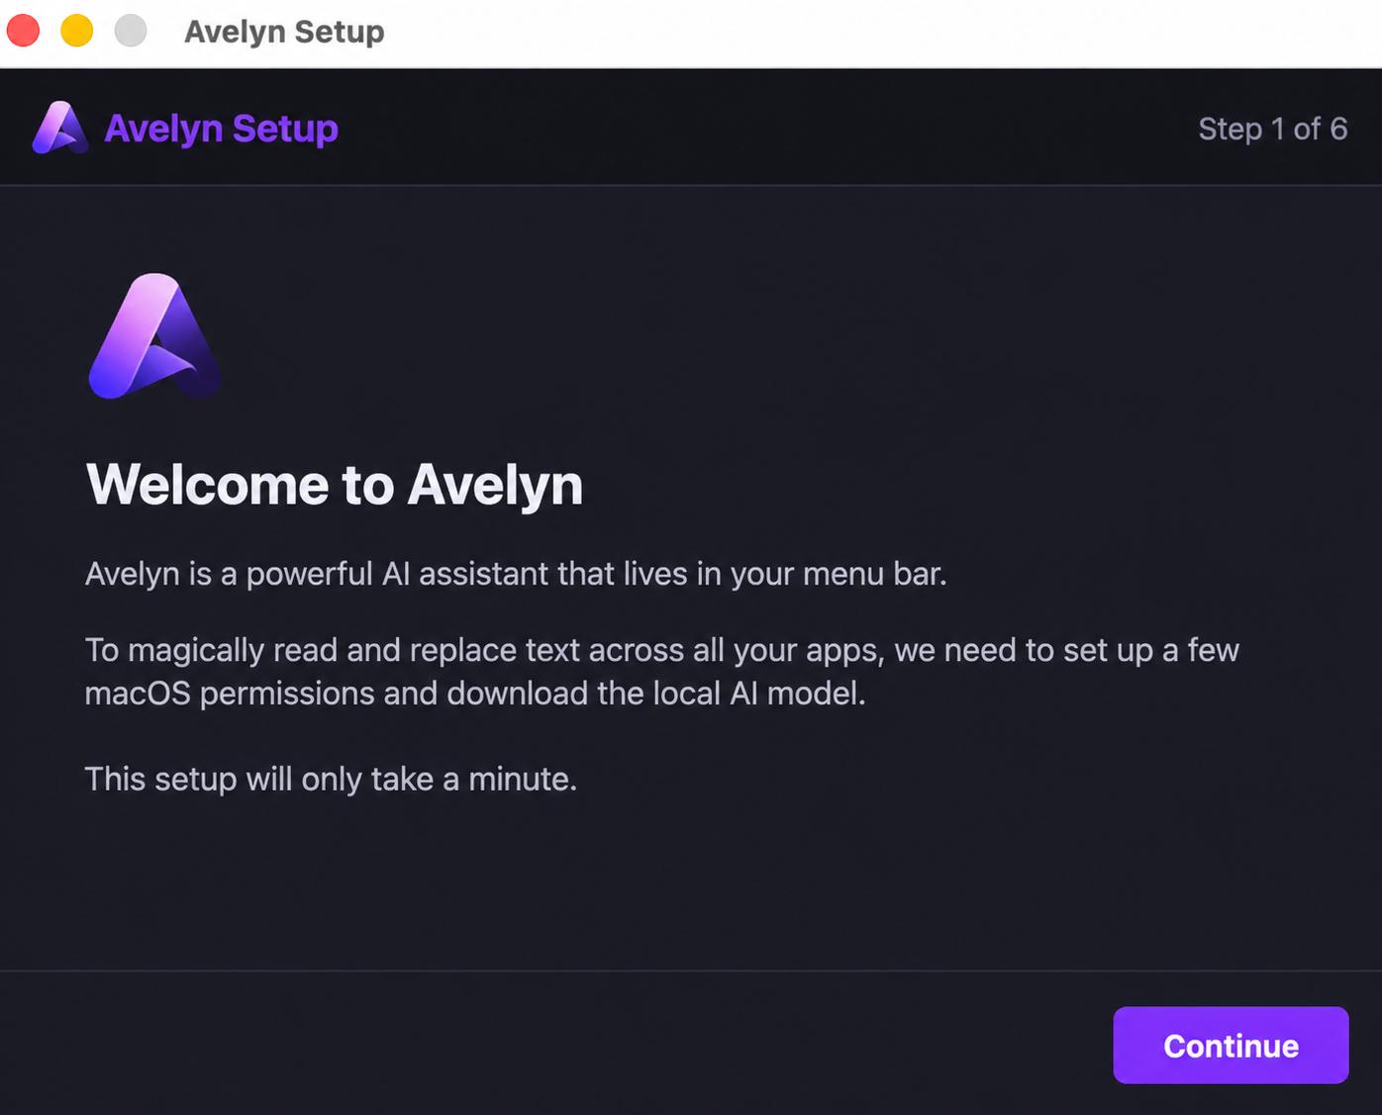Click the purple Avelyn Setup header label
The width and height of the screenshot is (1382, 1115).
pos(221,129)
